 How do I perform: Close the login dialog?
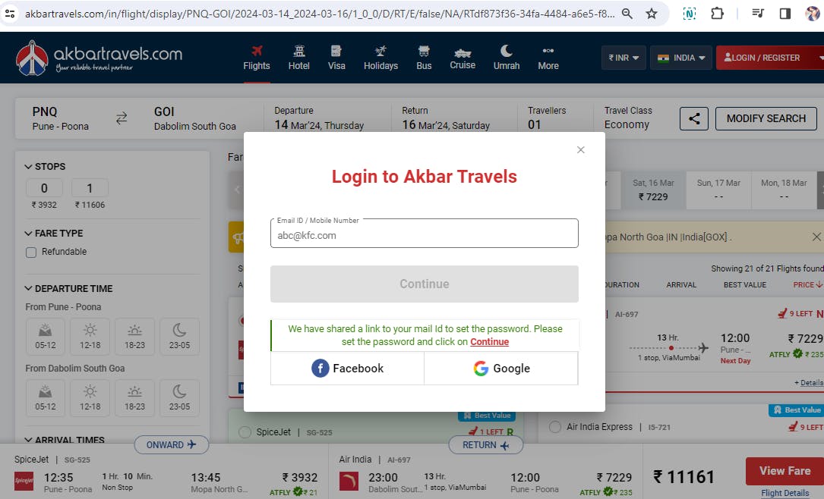click(581, 150)
